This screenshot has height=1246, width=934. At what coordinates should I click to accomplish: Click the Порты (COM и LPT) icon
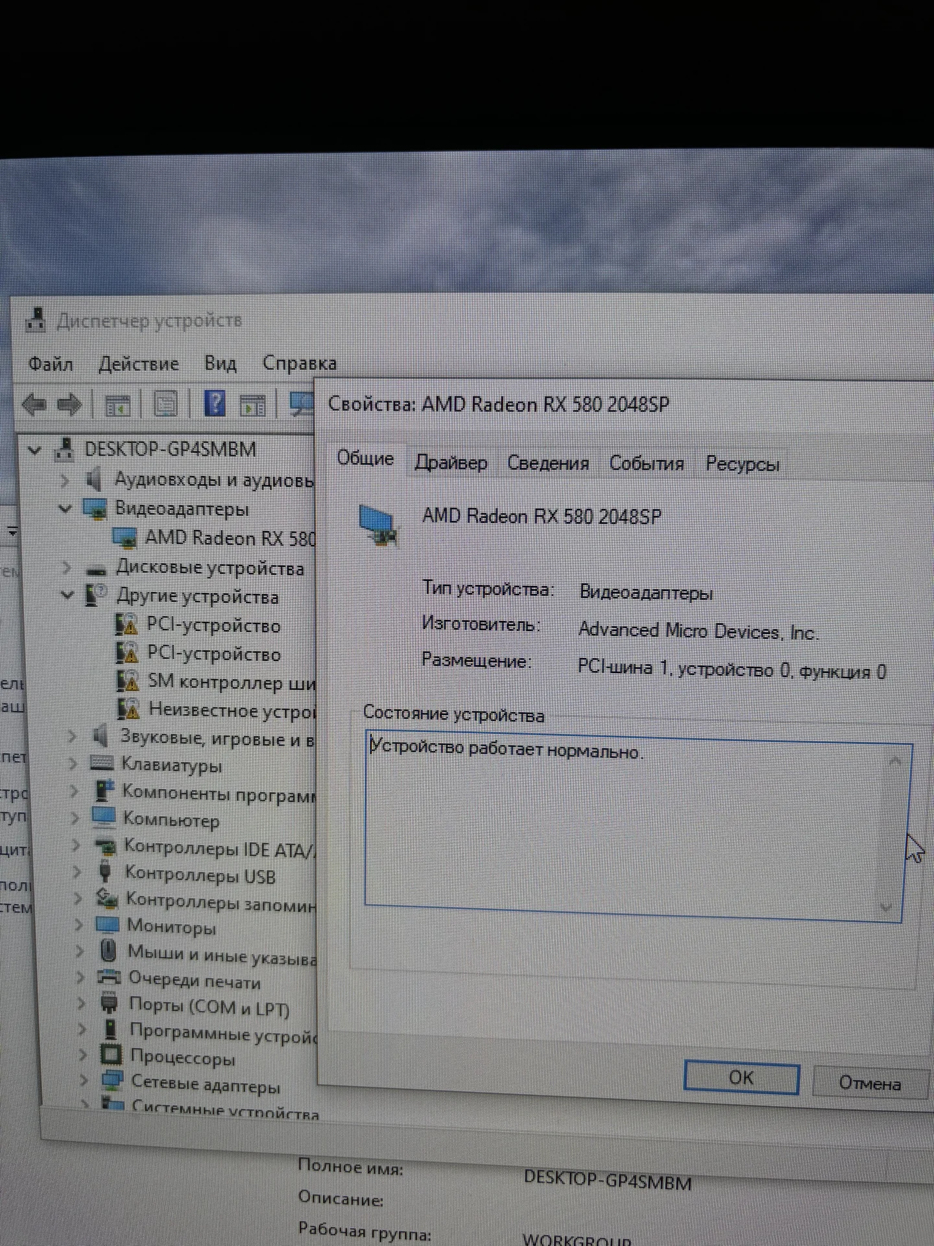coord(110,1004)
